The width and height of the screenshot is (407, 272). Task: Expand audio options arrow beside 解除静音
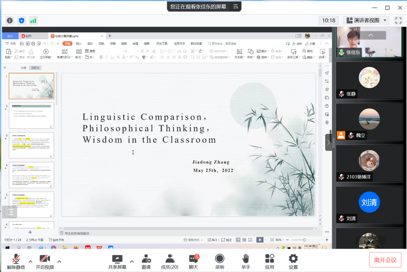(30, 261)
